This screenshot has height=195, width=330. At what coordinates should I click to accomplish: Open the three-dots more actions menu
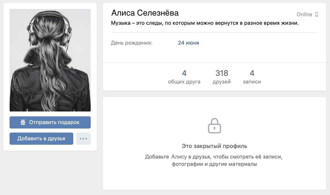pos(83,139)
